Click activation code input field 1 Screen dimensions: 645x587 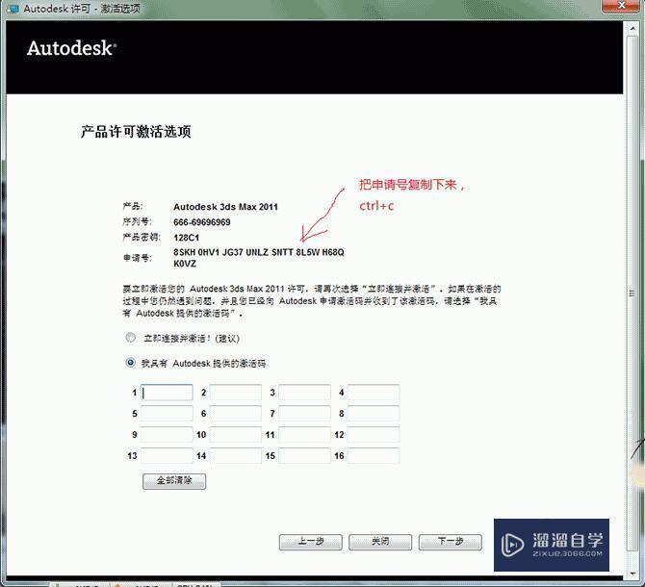(167, 393)
